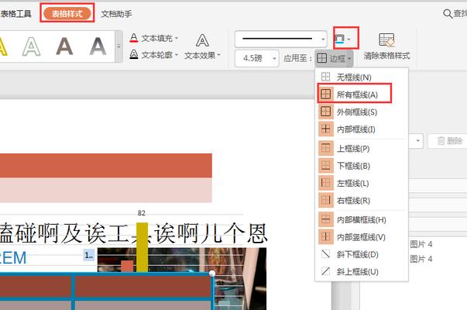Toggle 左框线(L) border

click(361, 183)
